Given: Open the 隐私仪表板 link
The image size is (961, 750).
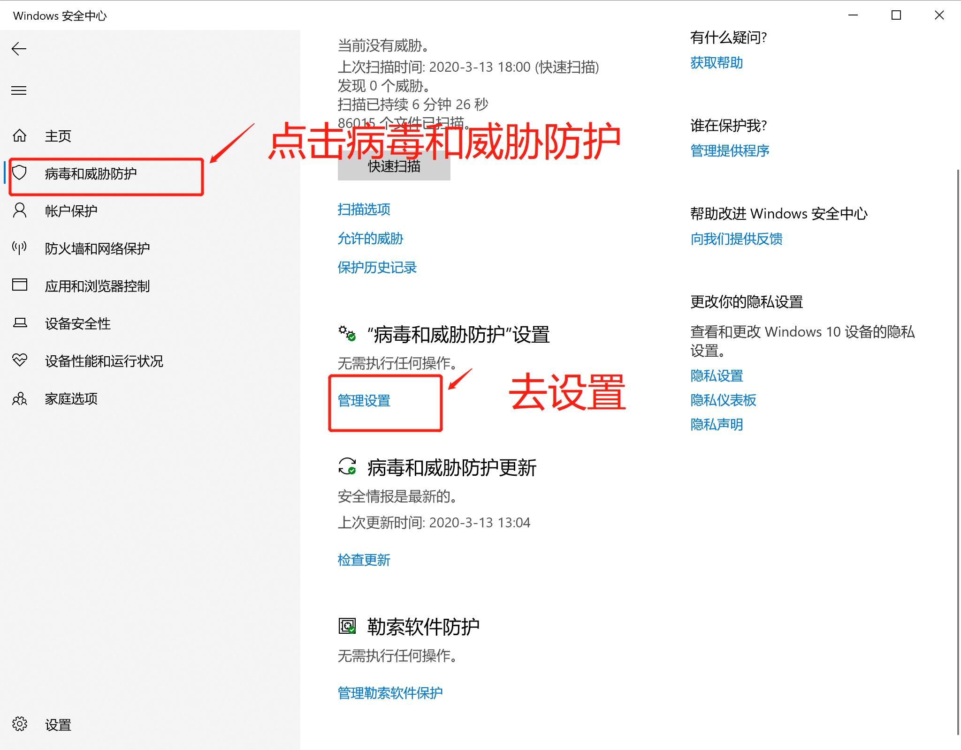Looking at the screenshot, I should click(x=723, y=400).
